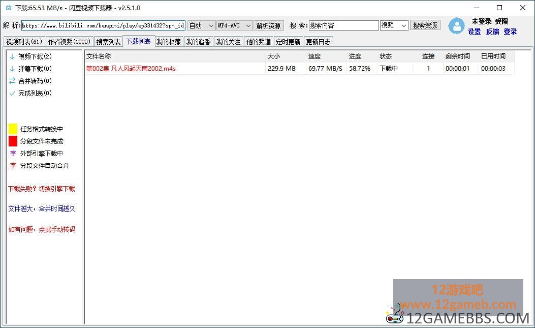Open the 定时更新 tab

click(288, 42)
